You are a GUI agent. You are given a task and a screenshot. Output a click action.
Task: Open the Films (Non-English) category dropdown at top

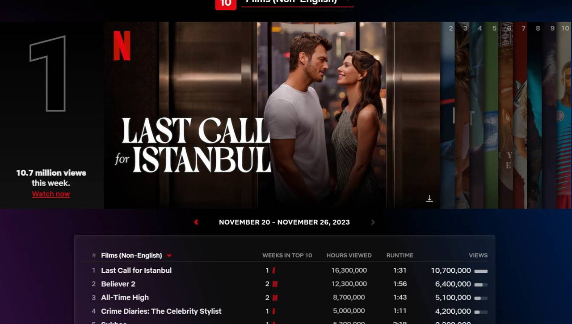[297, 2]
